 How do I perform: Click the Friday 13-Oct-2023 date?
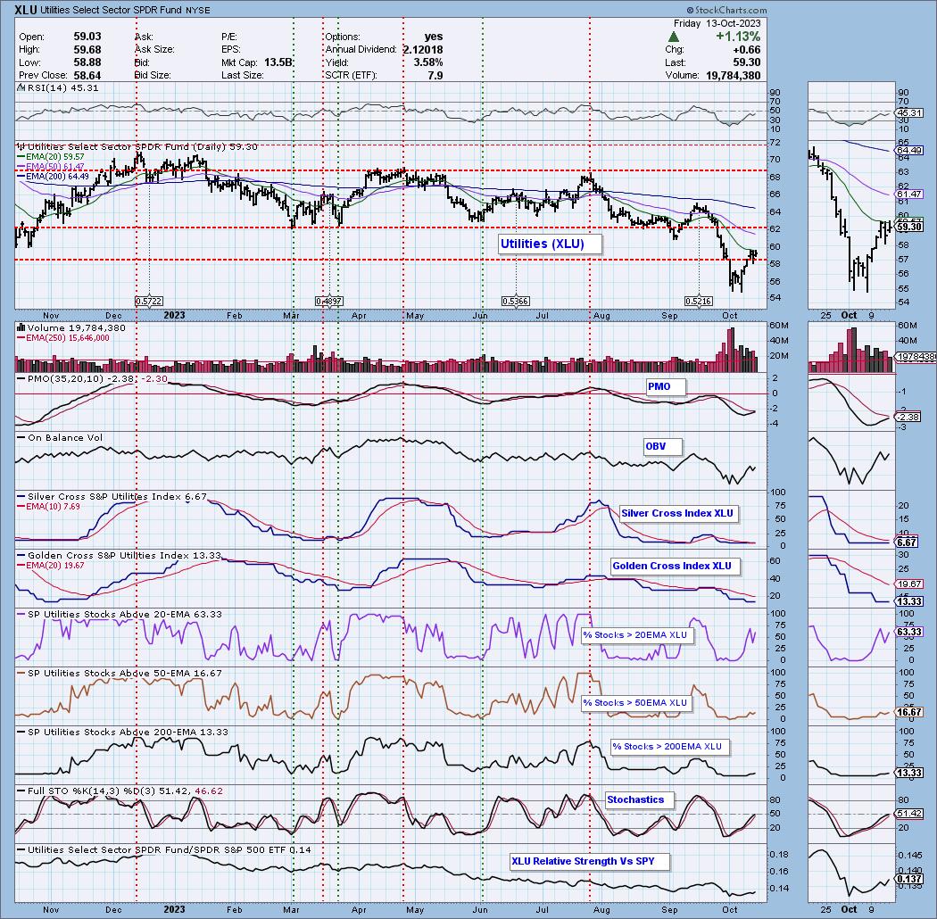pyautogui.click(x=717, y=23)
